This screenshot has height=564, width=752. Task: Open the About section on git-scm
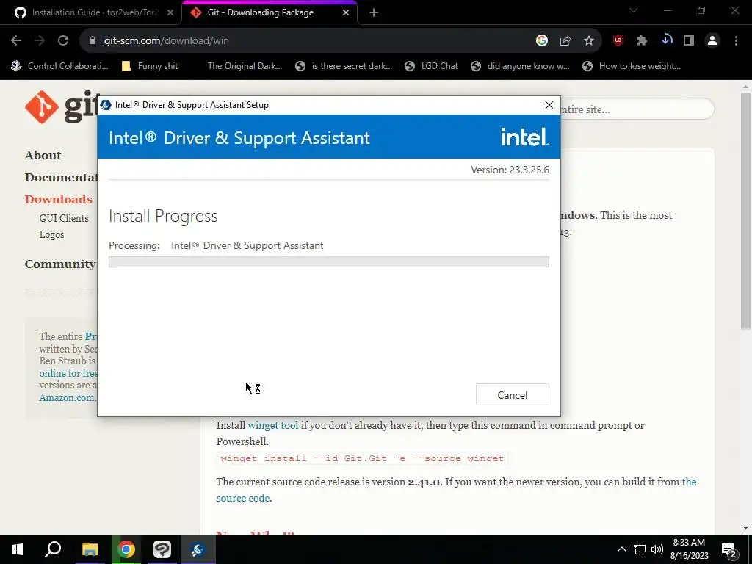pyautogui.click(x=43, y=156)
